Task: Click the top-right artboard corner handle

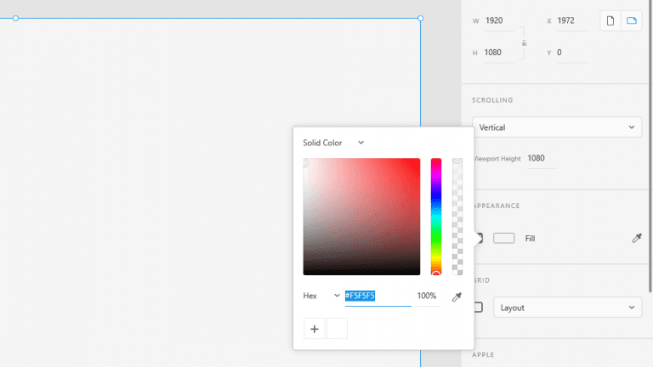Action: [420, 19]
